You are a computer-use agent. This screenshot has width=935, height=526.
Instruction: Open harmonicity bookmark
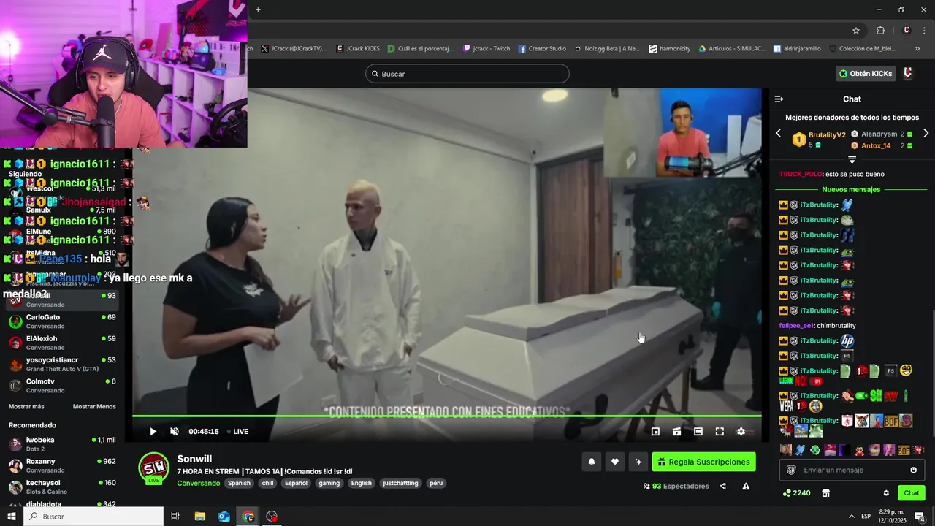(x=670, y=49)
